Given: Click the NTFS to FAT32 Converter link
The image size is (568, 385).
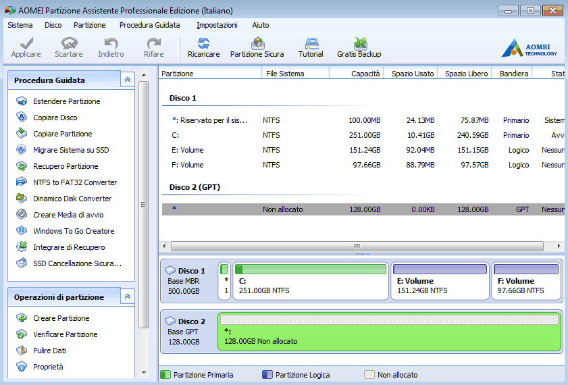Looking at the screenshot, I should (75, 182).
